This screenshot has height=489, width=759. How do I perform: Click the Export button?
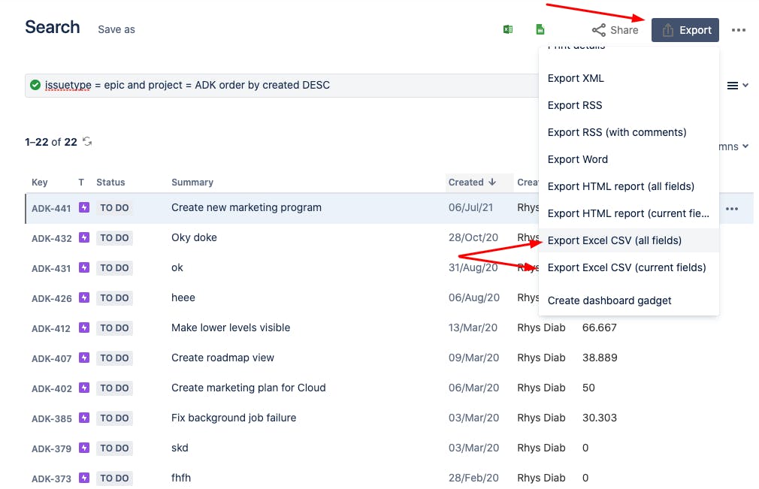[x=685, y=30]
